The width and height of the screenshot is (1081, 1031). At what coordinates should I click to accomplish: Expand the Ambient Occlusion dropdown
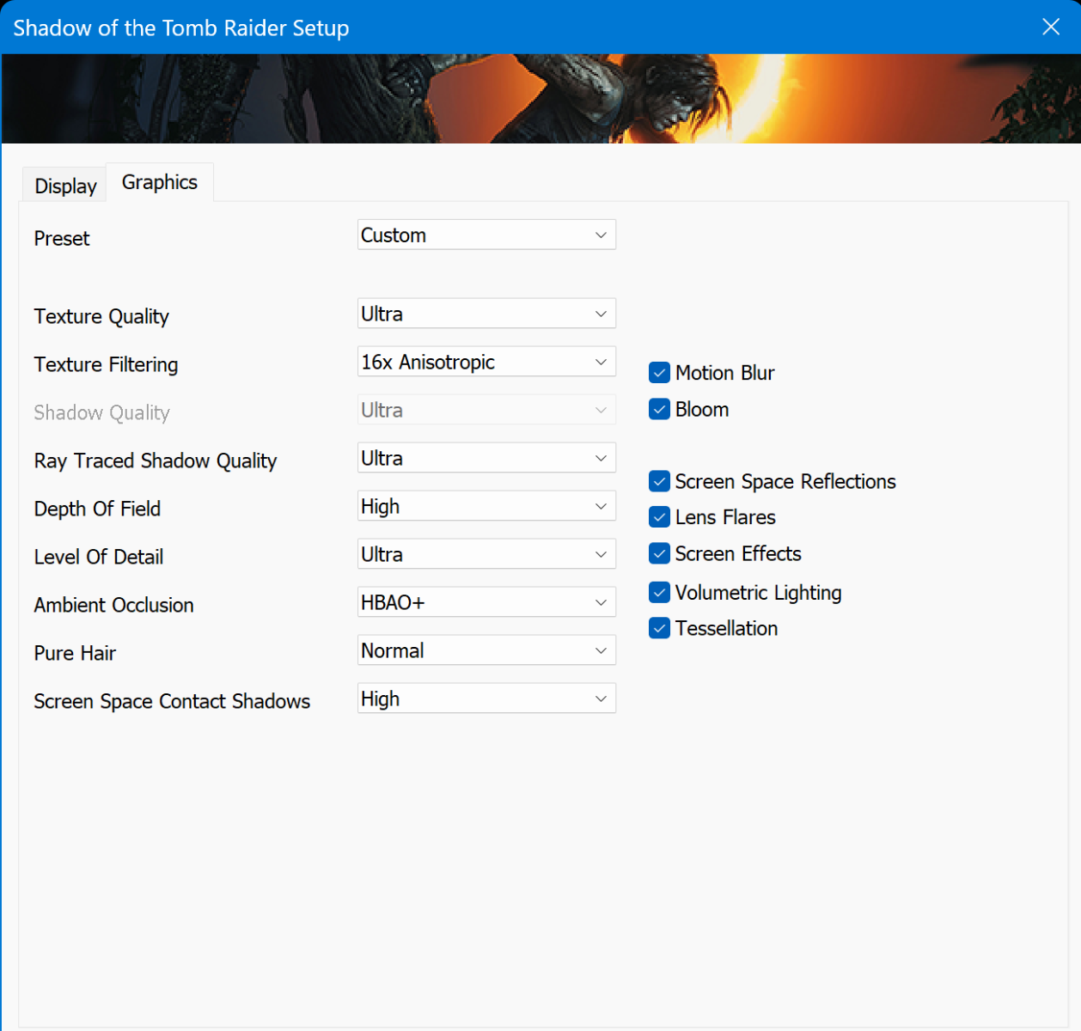[486, 602]
